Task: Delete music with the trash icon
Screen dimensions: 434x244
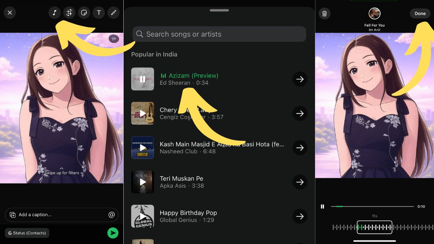Action: tap(324, 14)
